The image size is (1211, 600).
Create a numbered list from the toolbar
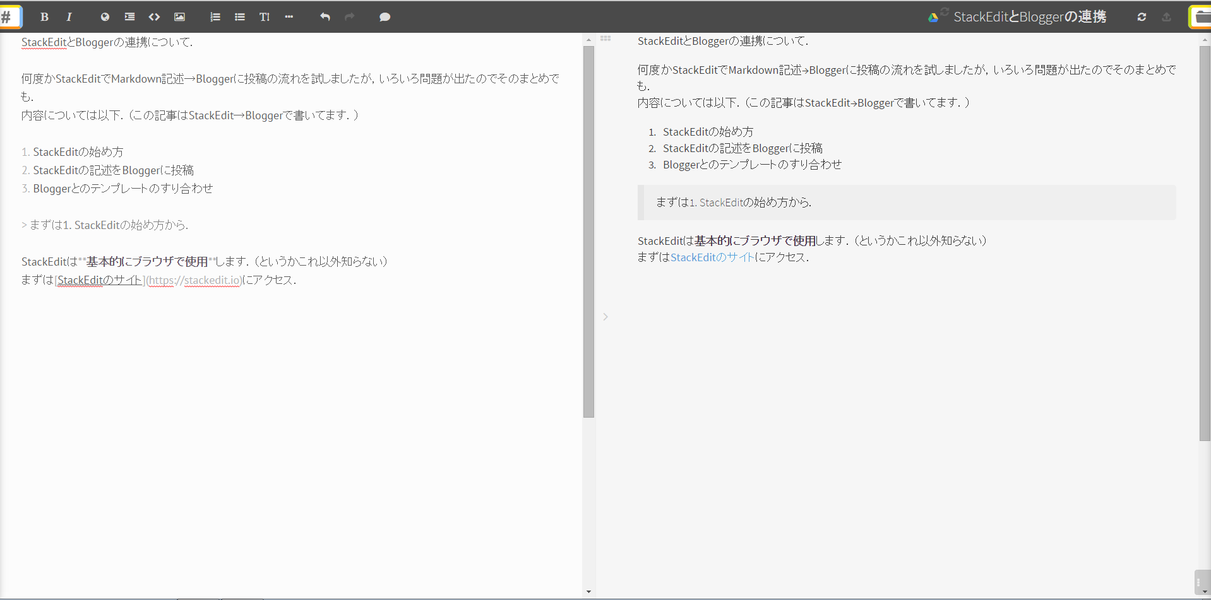pos(215,17)
